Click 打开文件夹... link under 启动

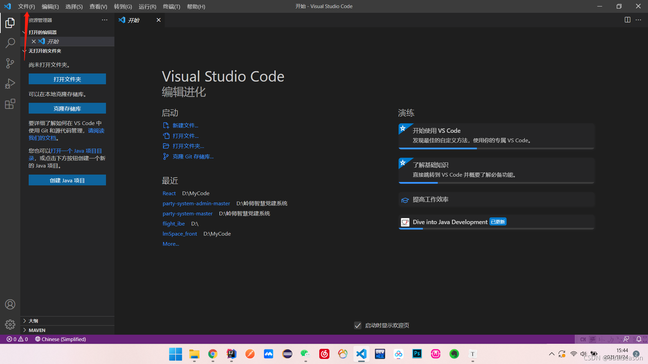click(x=188, y=146)
